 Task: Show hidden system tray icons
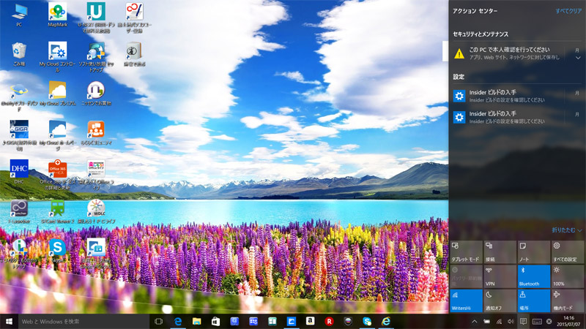pyautogui.click(x=474, y=321)
